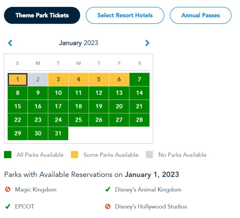The image size is (240, 218).
Task: Click the Magic Kingdom unavailable icon
Action: (x=8, y=190)
